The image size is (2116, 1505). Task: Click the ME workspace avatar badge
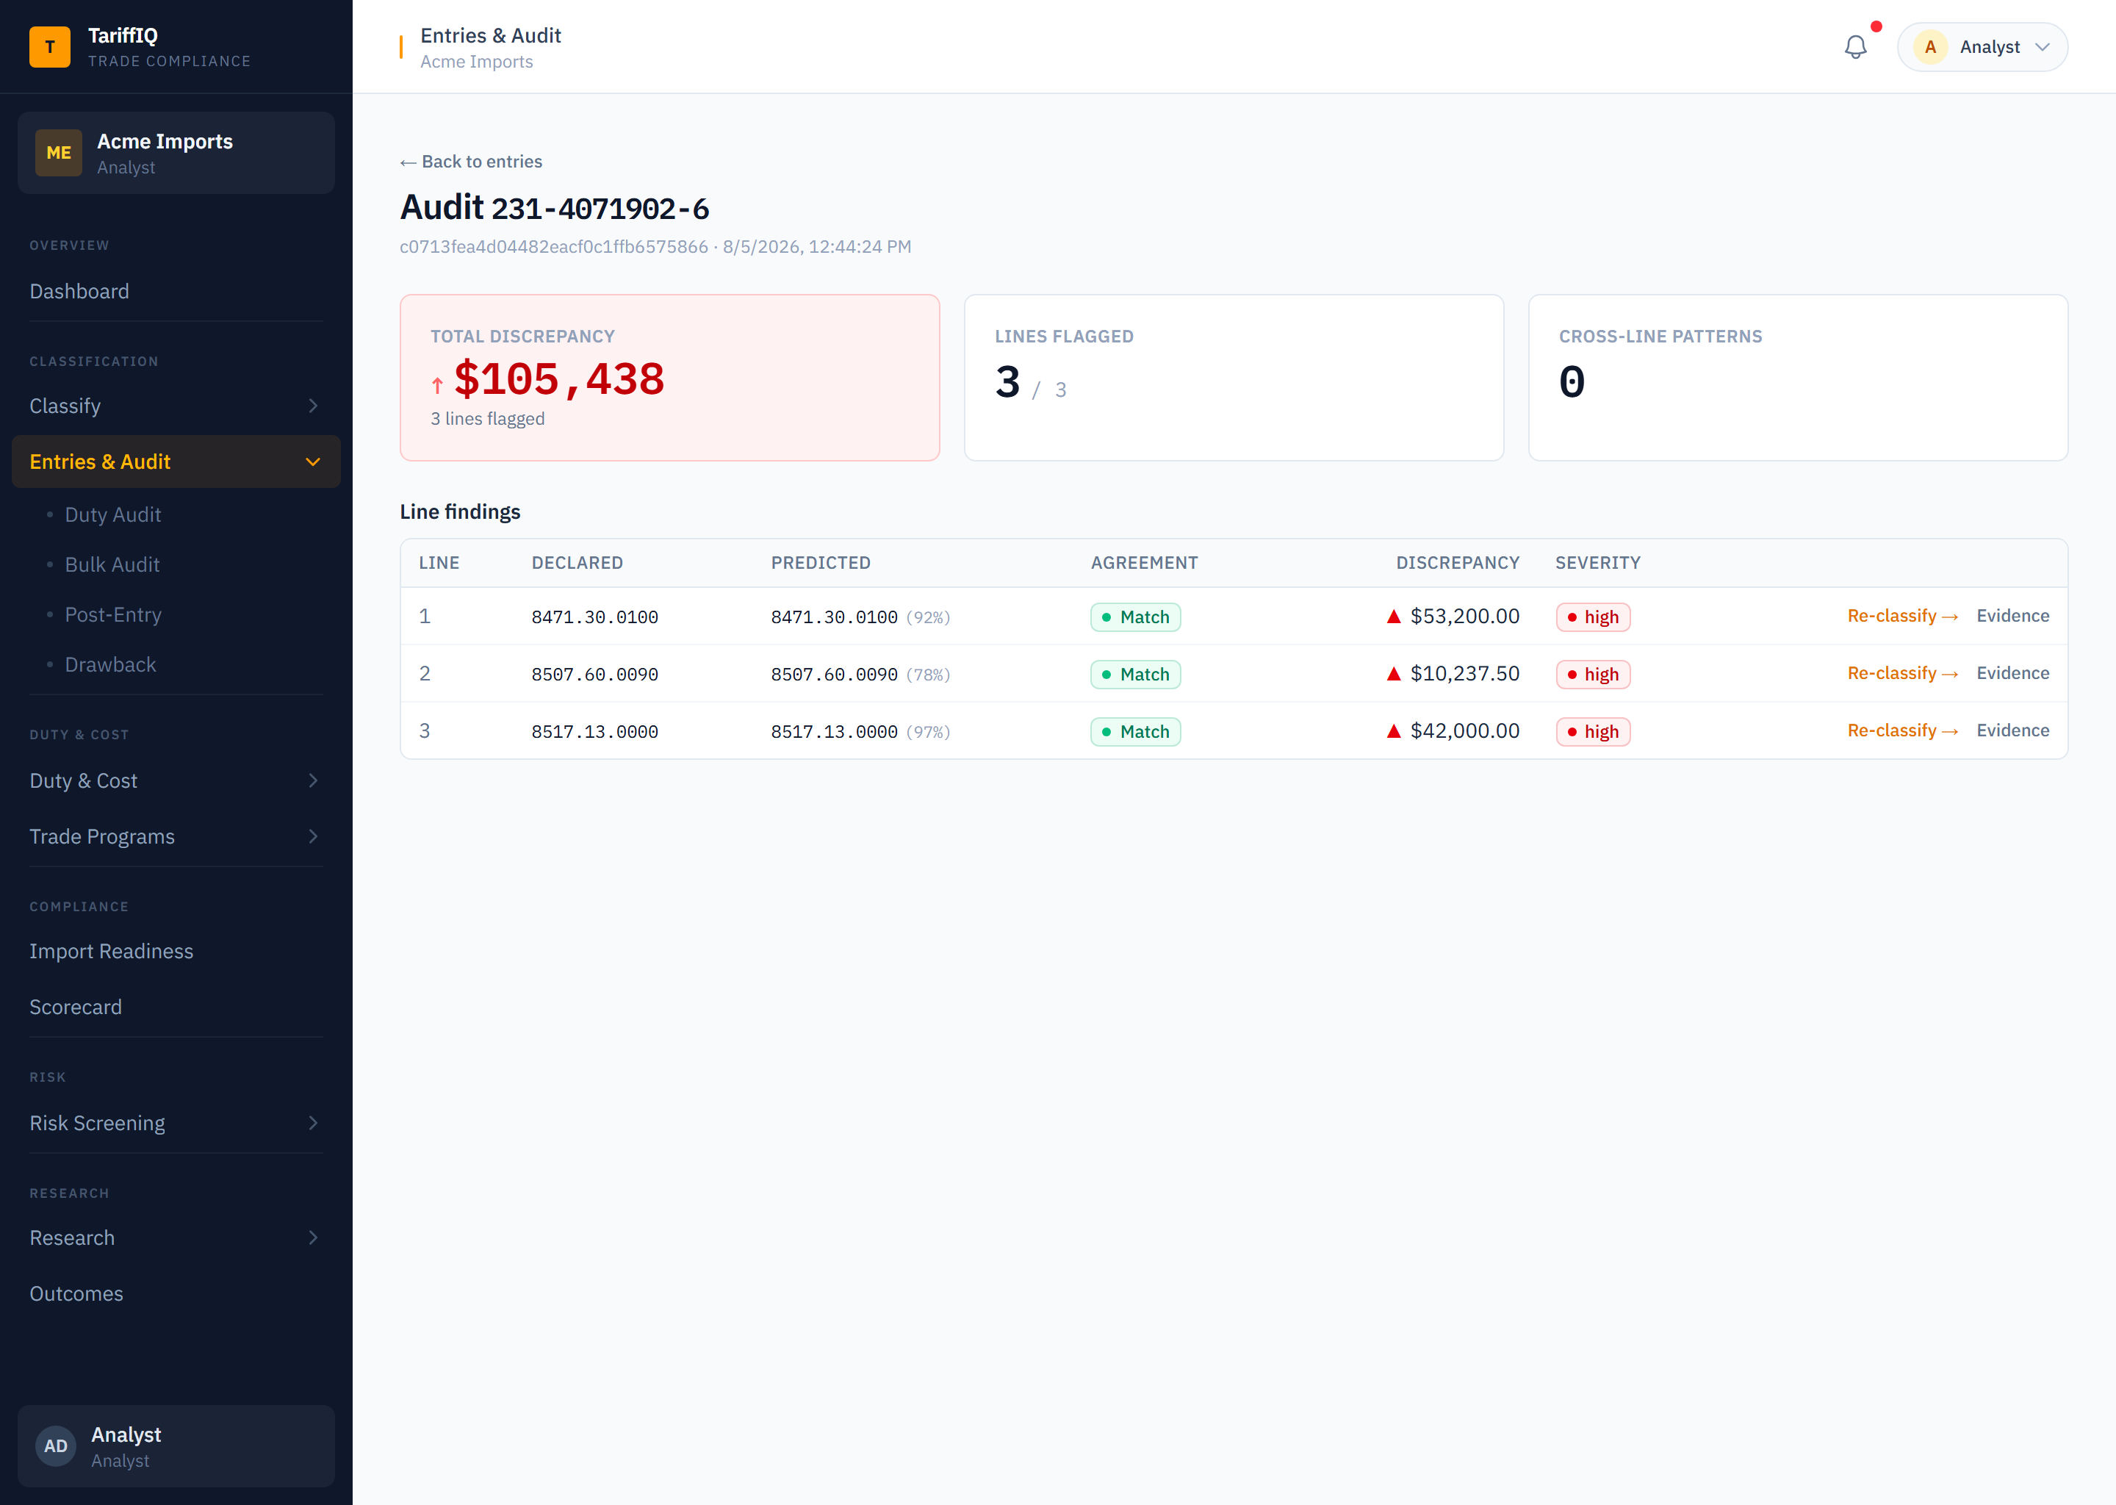coord(58,153)
